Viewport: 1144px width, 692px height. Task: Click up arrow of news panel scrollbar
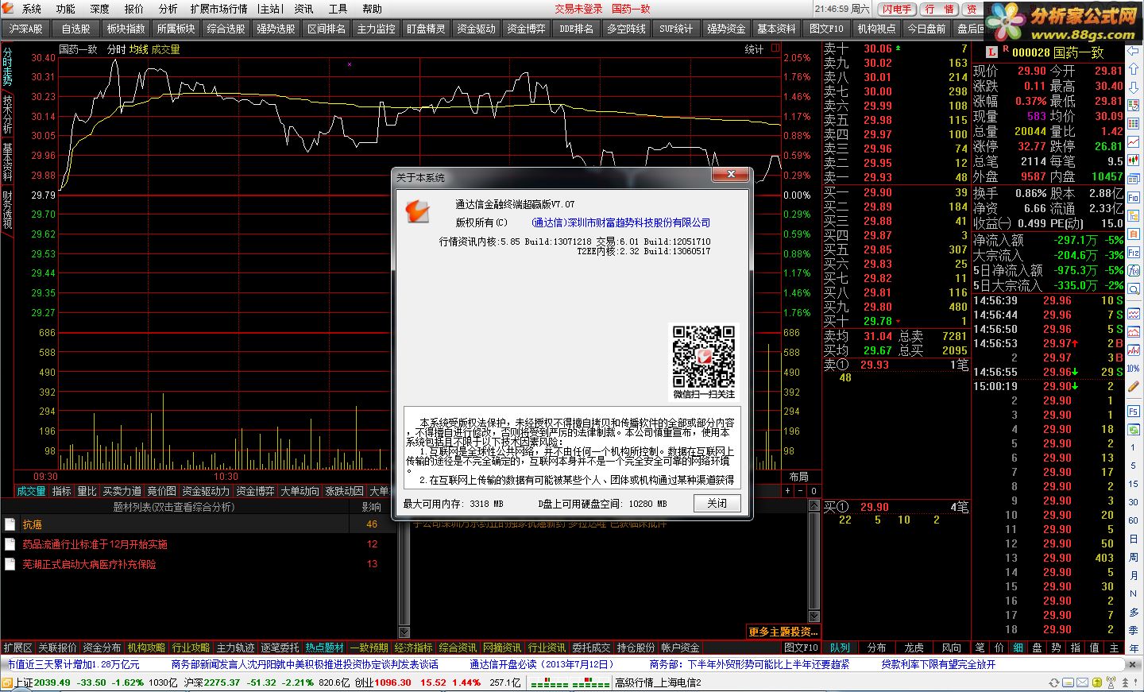[814, 506]
